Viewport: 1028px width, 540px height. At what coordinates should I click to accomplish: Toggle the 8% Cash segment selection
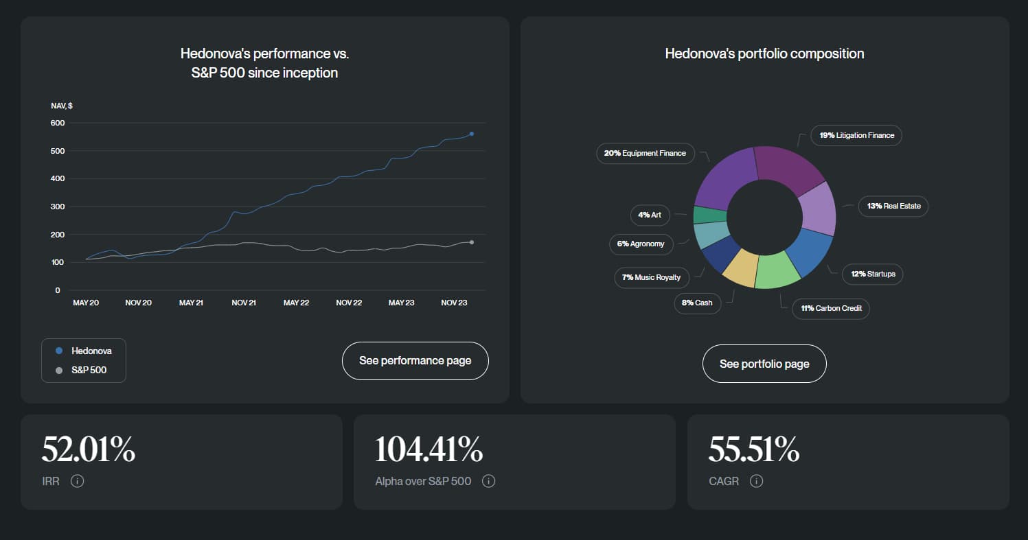[x=697, y=303]
